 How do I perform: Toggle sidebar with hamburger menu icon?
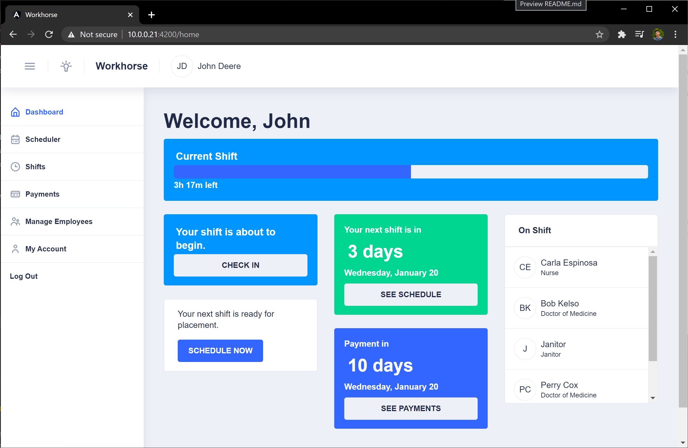(30, 66)
